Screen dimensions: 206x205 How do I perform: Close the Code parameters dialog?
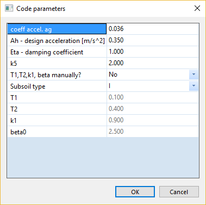tap(197, 8)
